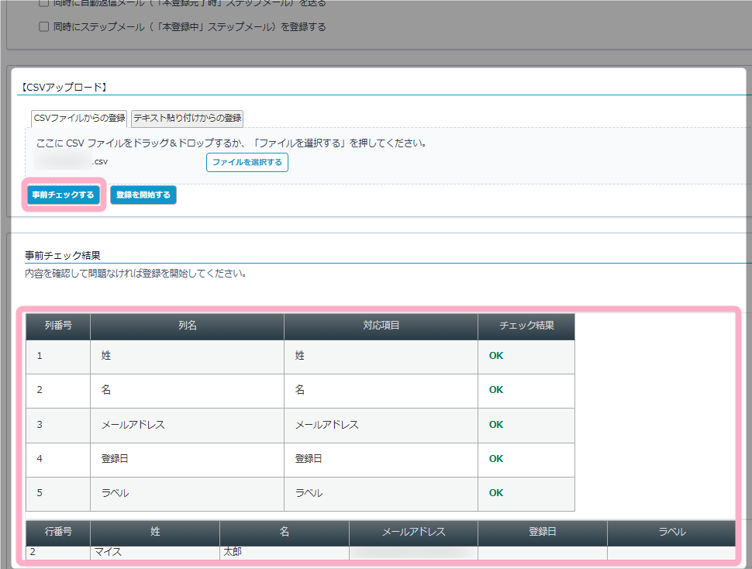Click the OK result for 姓 row

coord(496,357)
